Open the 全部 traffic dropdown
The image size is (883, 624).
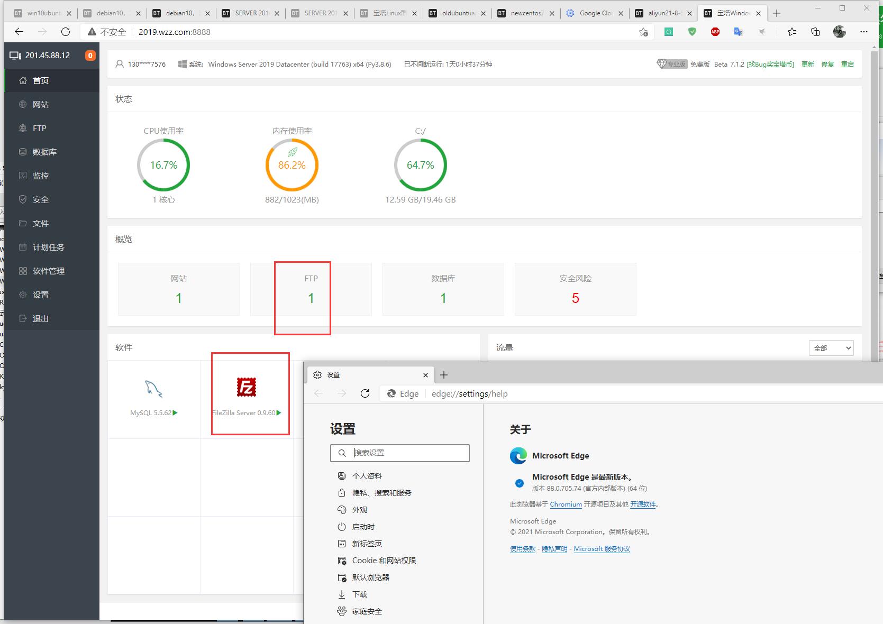click(831, 348)
